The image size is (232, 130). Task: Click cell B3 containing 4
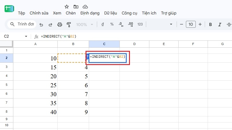(x=73, y=67)
